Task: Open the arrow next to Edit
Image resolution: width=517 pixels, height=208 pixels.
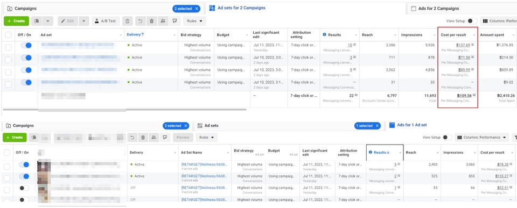Action: [84, 21]
